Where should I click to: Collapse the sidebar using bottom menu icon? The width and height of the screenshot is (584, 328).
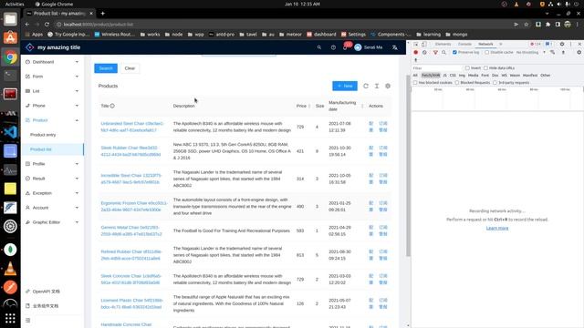pyautogui.click(x=28, y=320)
